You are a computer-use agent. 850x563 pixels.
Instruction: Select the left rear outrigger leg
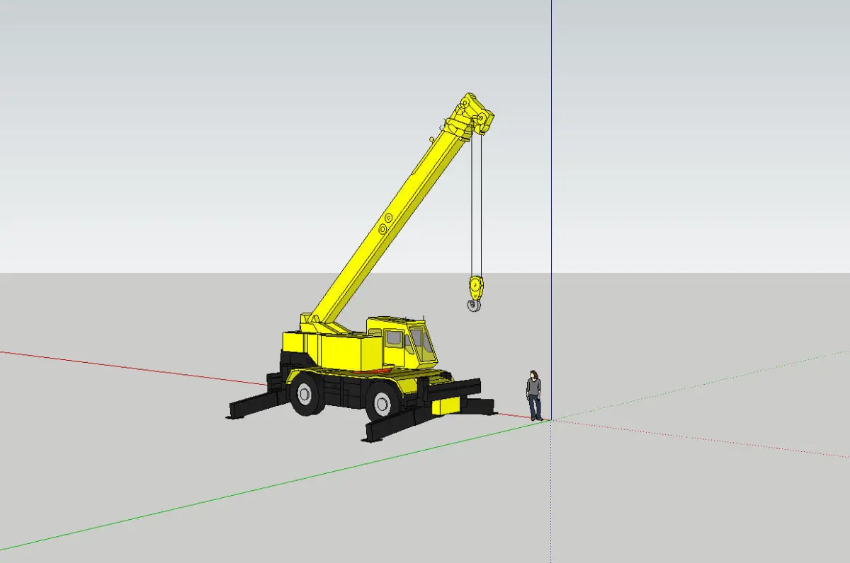pyautogui.click(x=256, y=403)
